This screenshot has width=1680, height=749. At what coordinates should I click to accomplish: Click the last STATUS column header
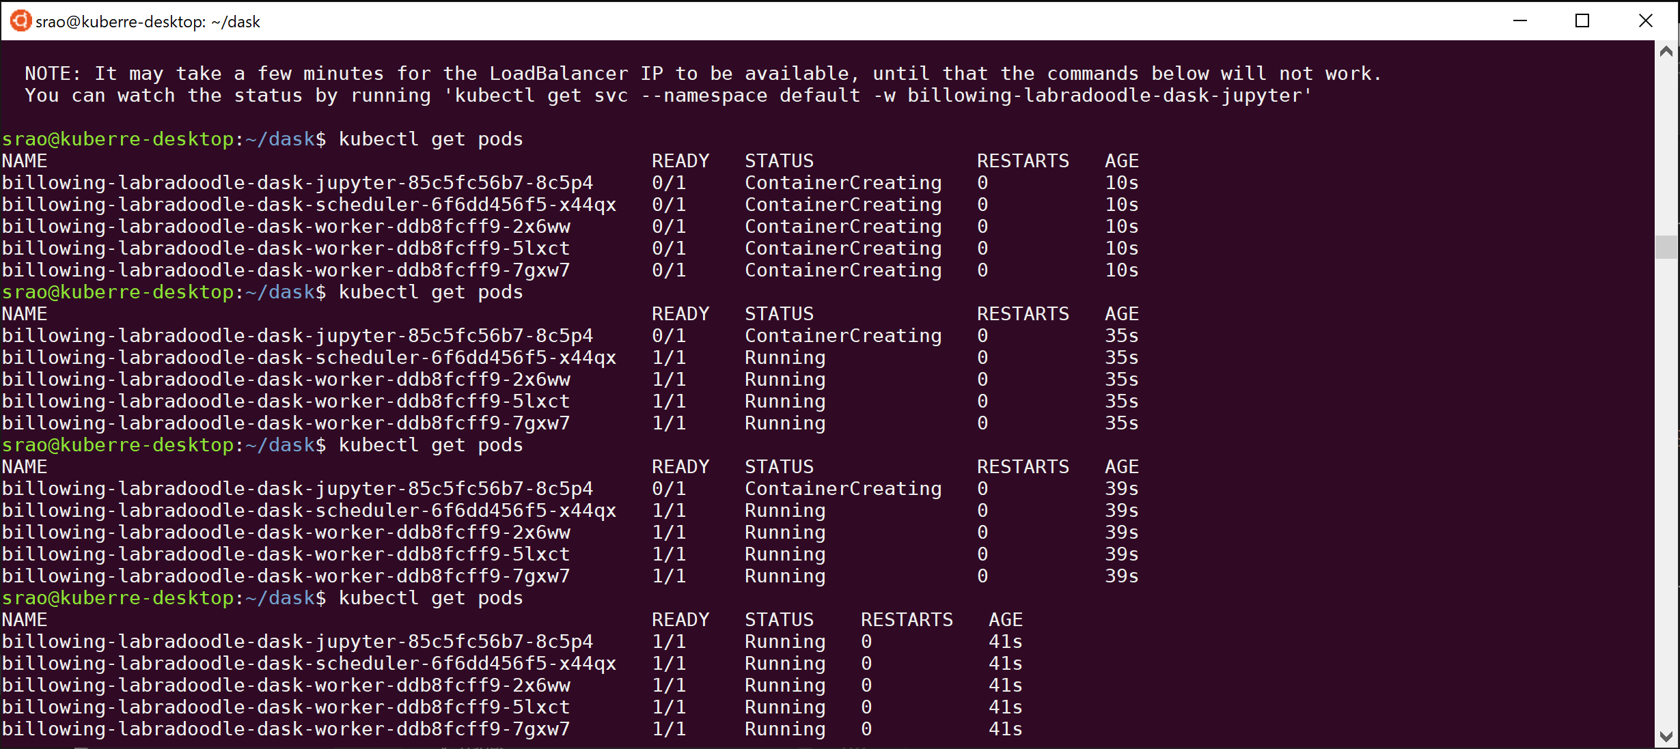pos(779,620)
